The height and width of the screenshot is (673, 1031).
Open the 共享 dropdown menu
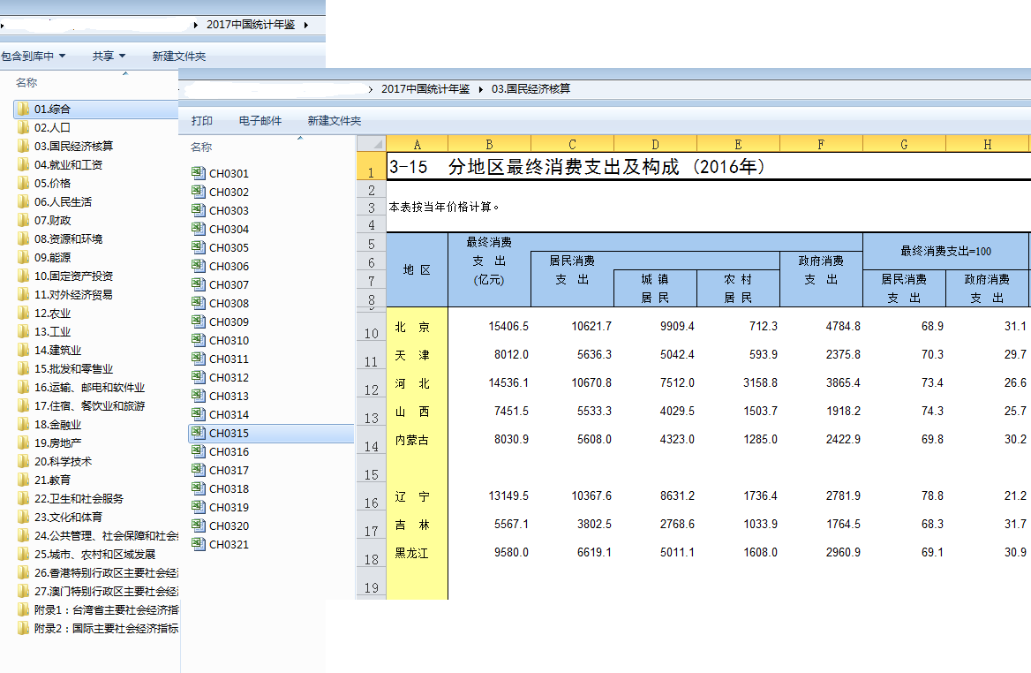109,57
